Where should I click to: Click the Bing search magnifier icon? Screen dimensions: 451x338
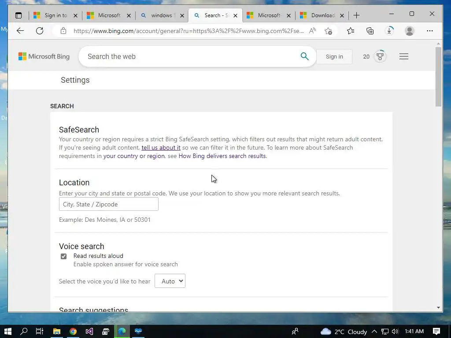coord(305,56)
